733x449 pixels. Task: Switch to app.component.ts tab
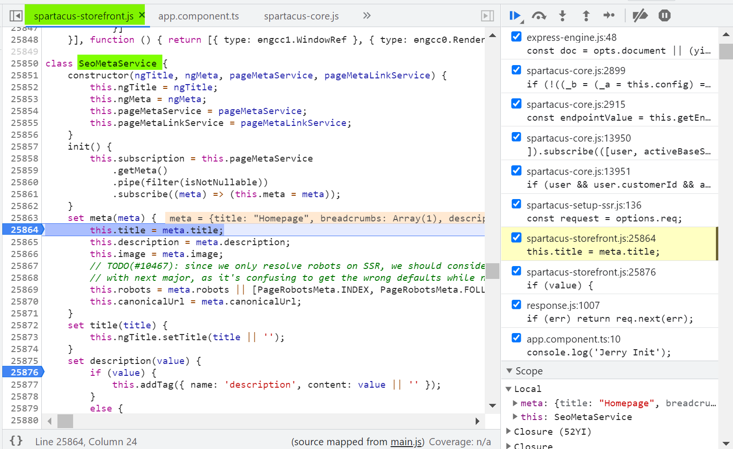[x=198, y=16]
